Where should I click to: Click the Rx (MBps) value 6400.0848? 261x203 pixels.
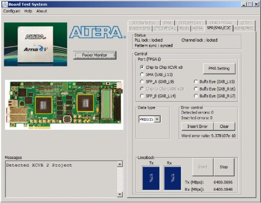pos(223,190)
